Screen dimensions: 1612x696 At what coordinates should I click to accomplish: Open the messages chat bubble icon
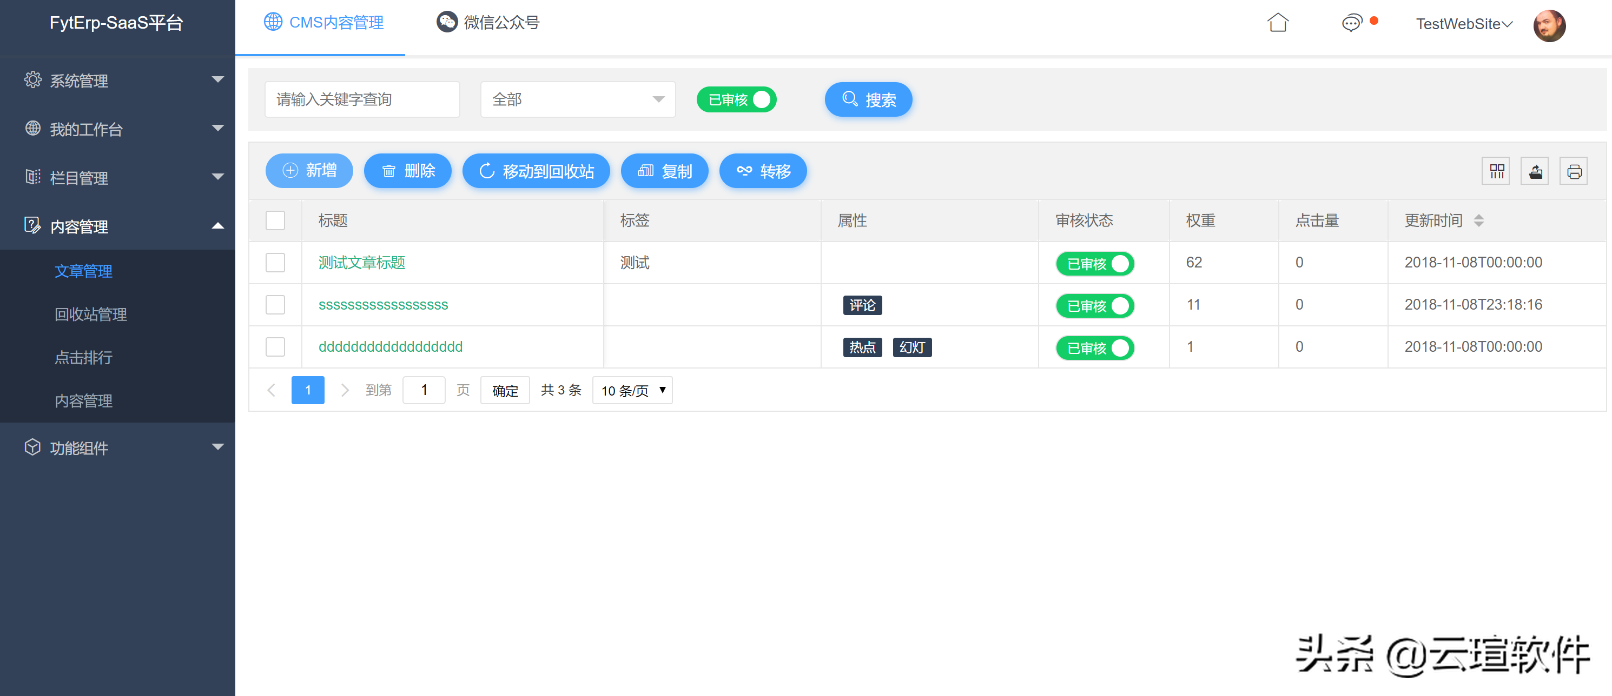[x=1351, y=23]
